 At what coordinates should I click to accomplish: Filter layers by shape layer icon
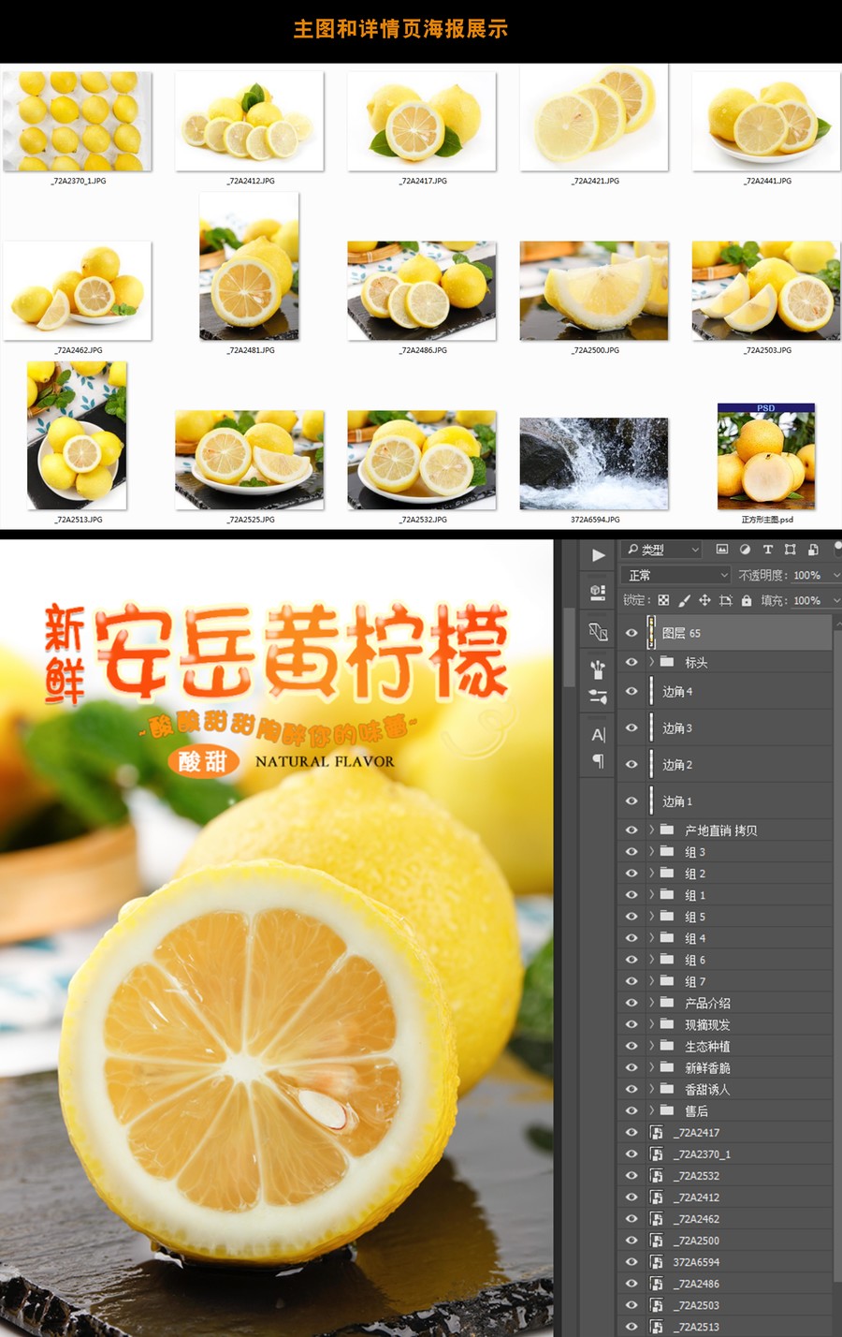(x=790, y=550)
